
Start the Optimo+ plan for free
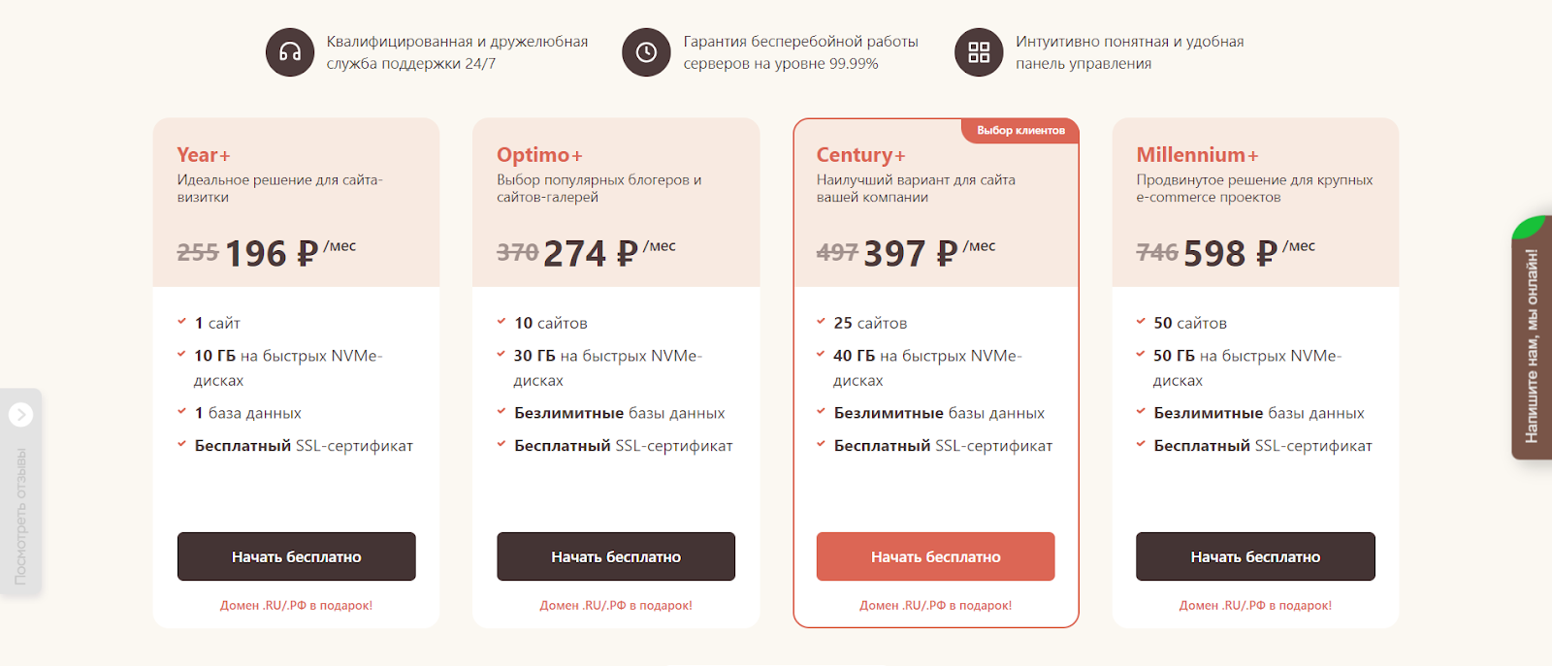click(x=616, y=556)
